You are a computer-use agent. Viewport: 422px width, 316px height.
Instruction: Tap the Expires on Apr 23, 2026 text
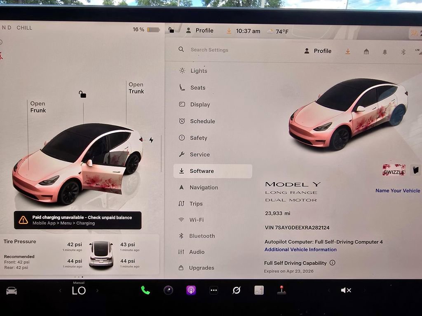[289, 271]
